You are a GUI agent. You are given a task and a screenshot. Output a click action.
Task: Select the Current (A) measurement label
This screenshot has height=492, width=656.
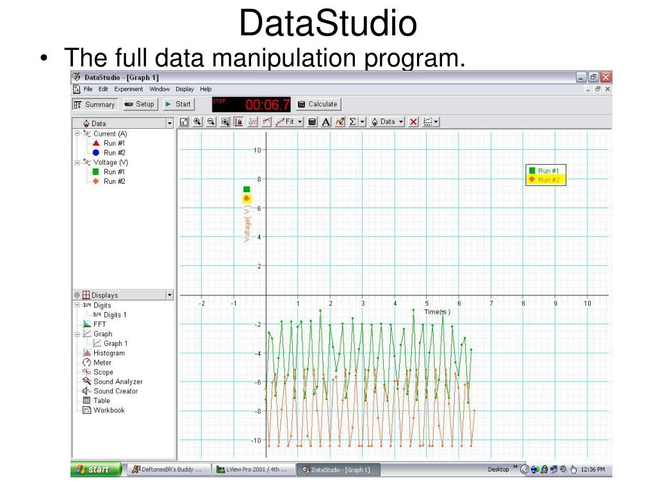(x=110, y=134)
